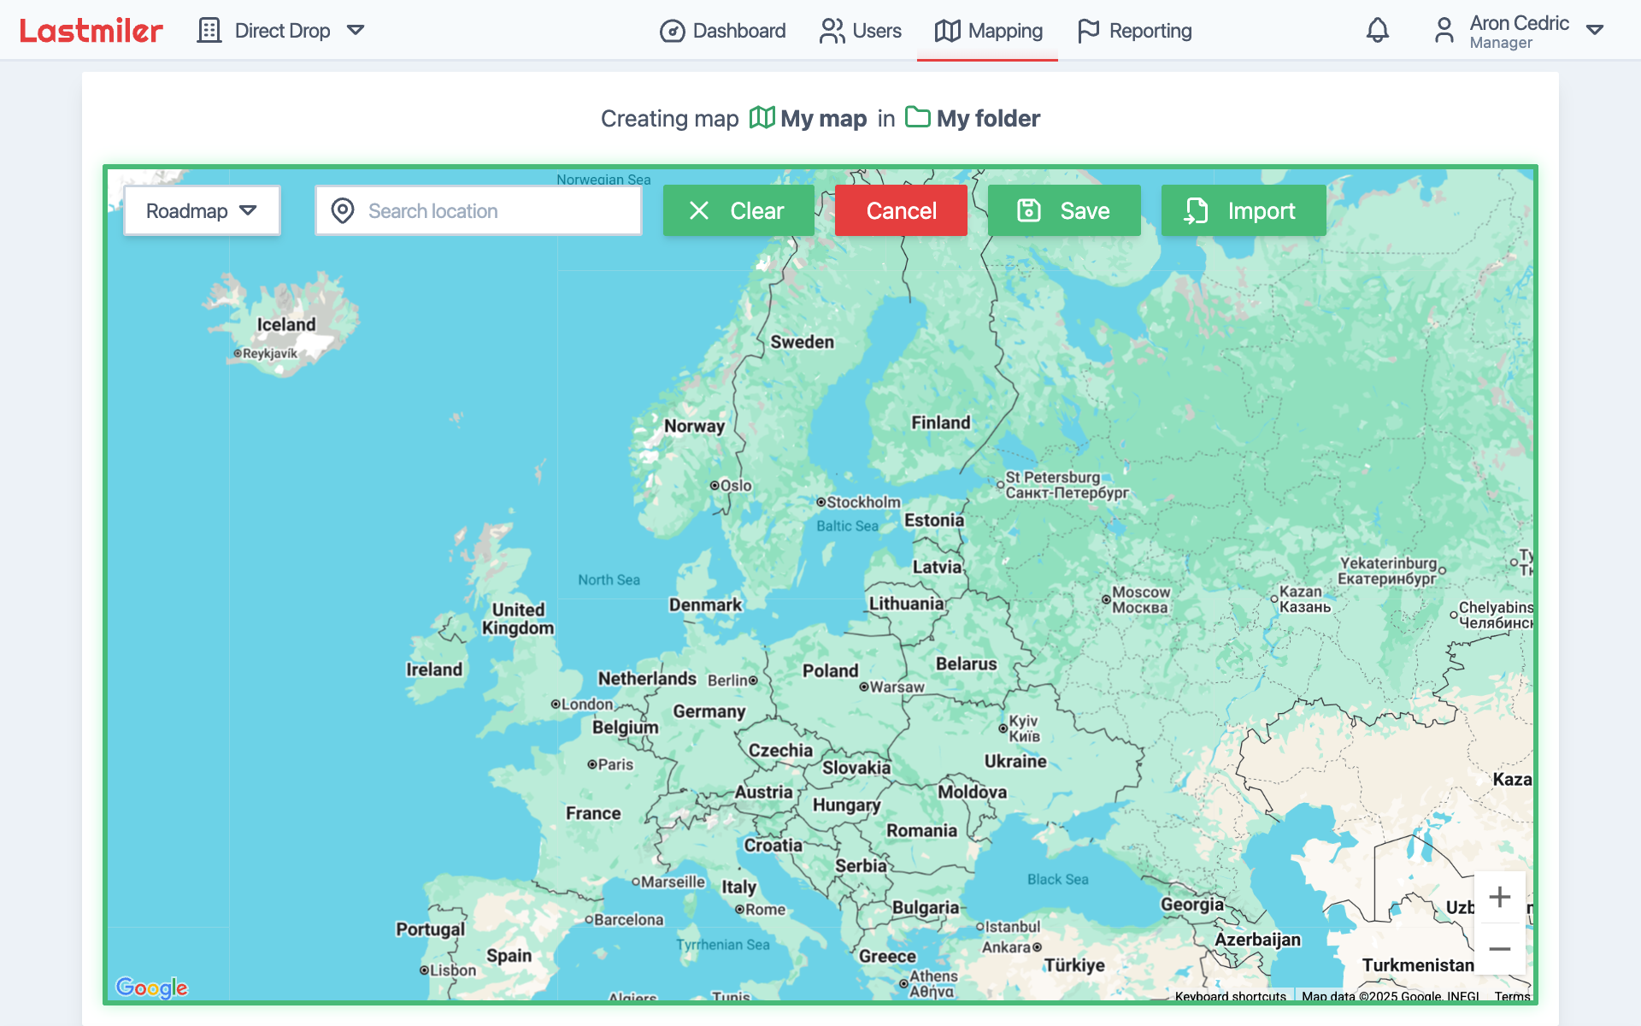
Task: Click the file import icon on Import button
Action: [1196, 210]
